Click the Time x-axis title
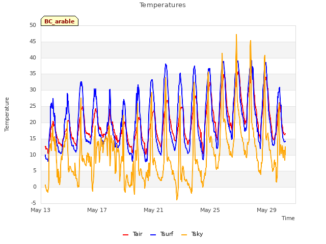 coord(288,218)
